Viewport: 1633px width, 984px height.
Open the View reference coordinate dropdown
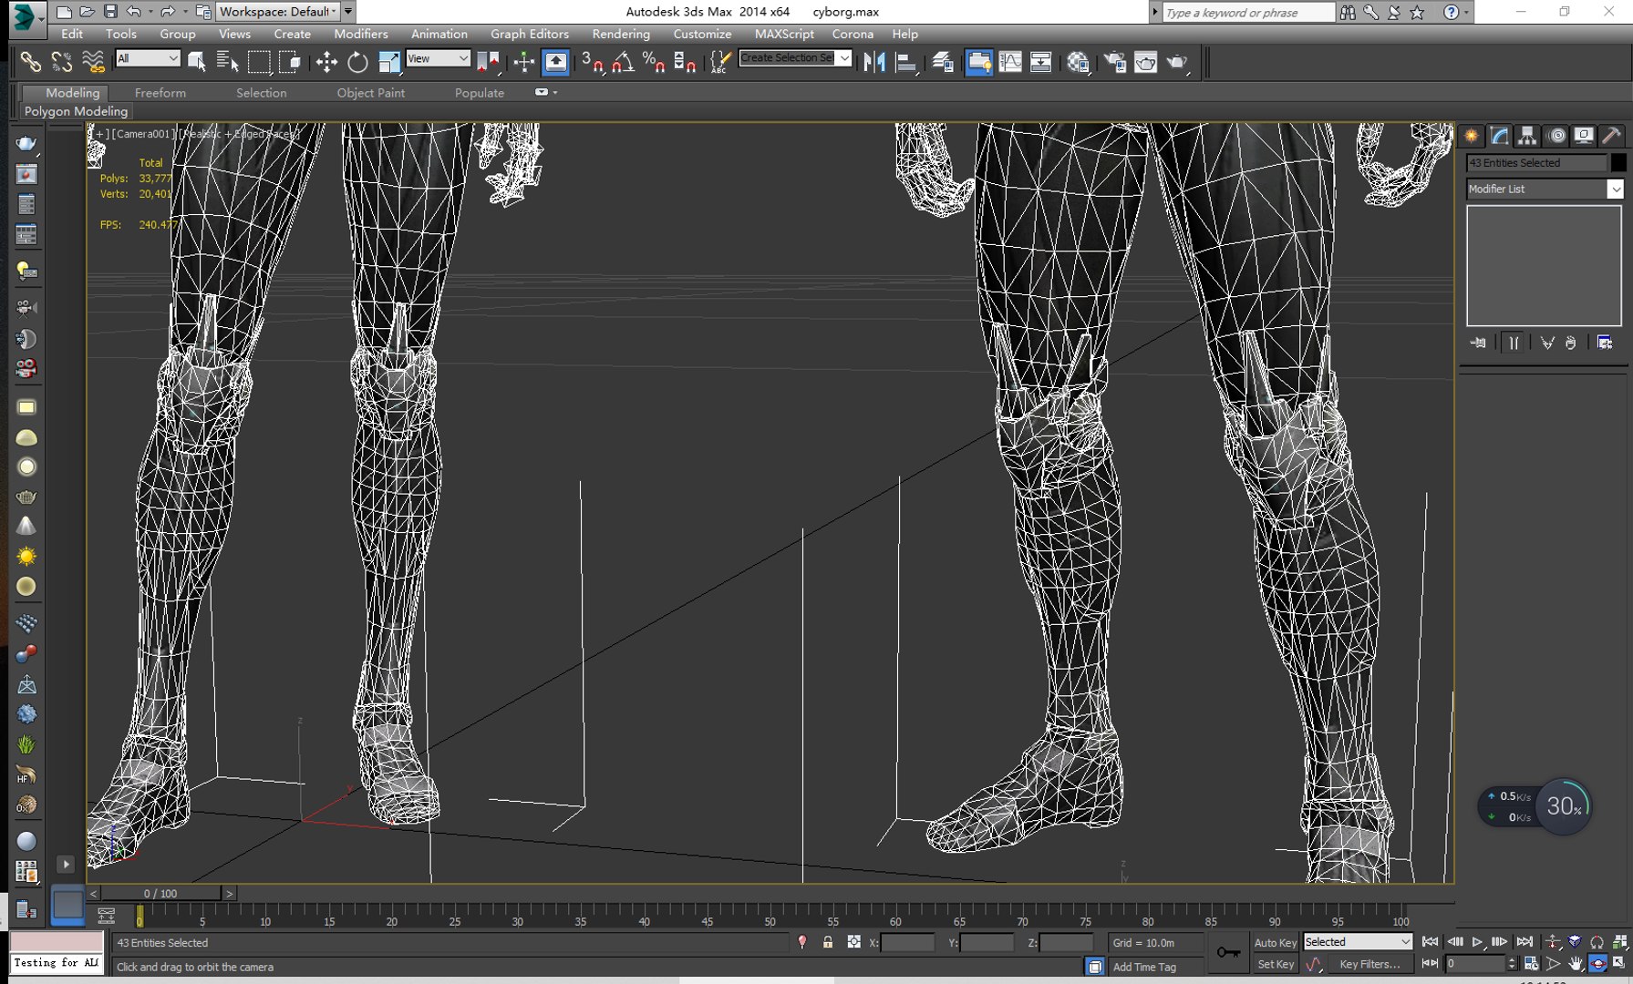coord(438,58)
